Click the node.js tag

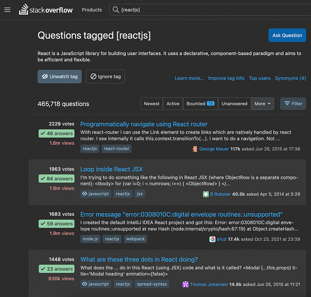point(90,239)
